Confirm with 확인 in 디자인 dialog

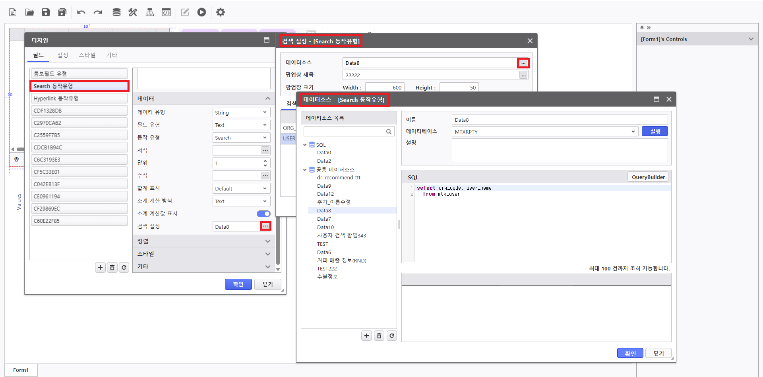[x=238, y=284]
